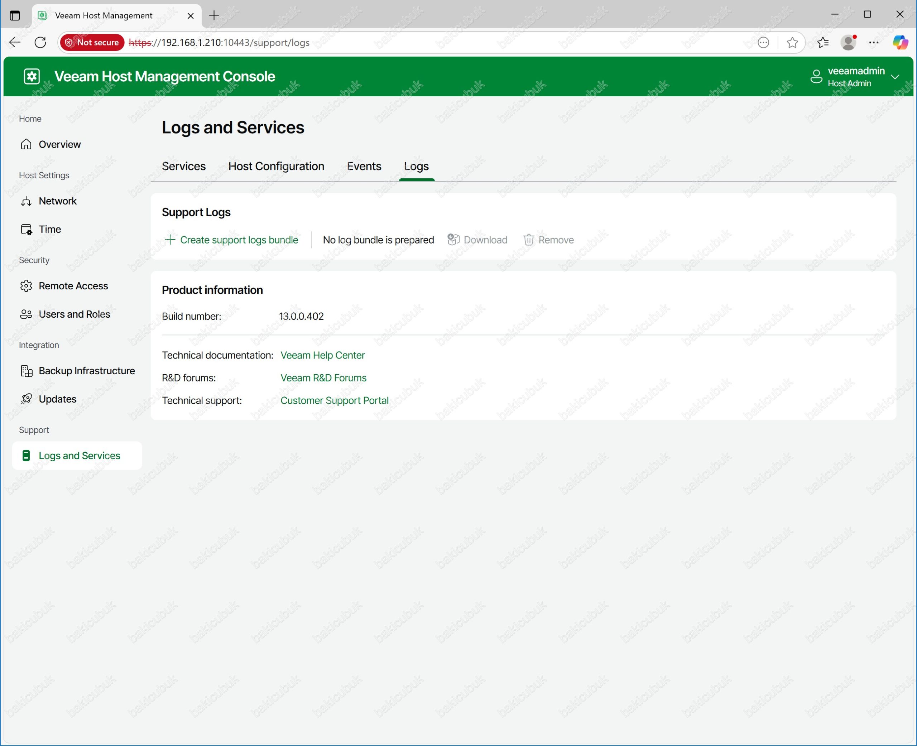
Task: Open Remote Access in sidebar menu
Action: [x=73, y=286]
